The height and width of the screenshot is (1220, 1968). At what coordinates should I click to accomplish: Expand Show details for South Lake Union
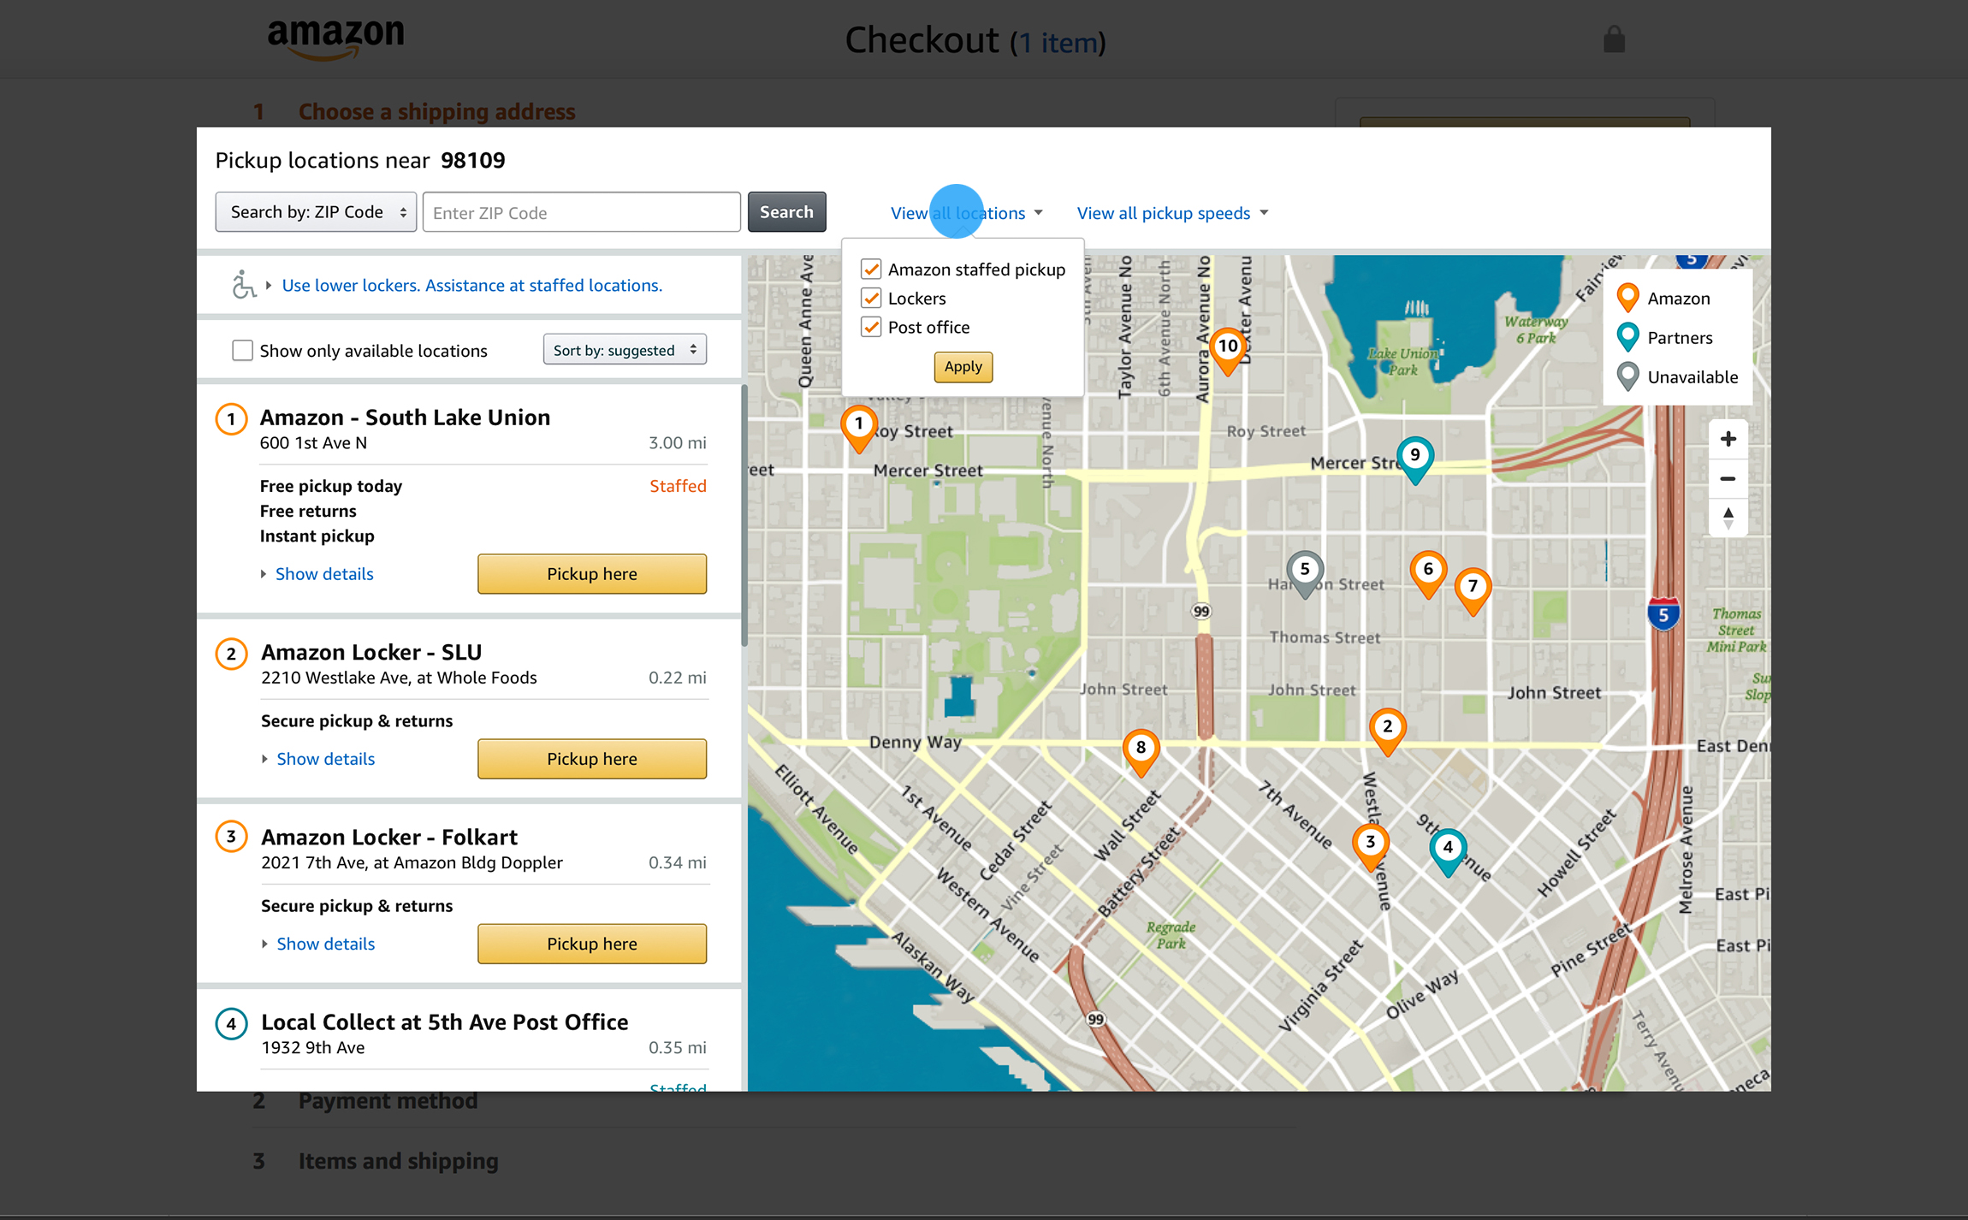click(323, 574)
